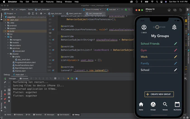View breakpoints with red circles icon
Screen dimensions: 190x119
click(5, 99)
